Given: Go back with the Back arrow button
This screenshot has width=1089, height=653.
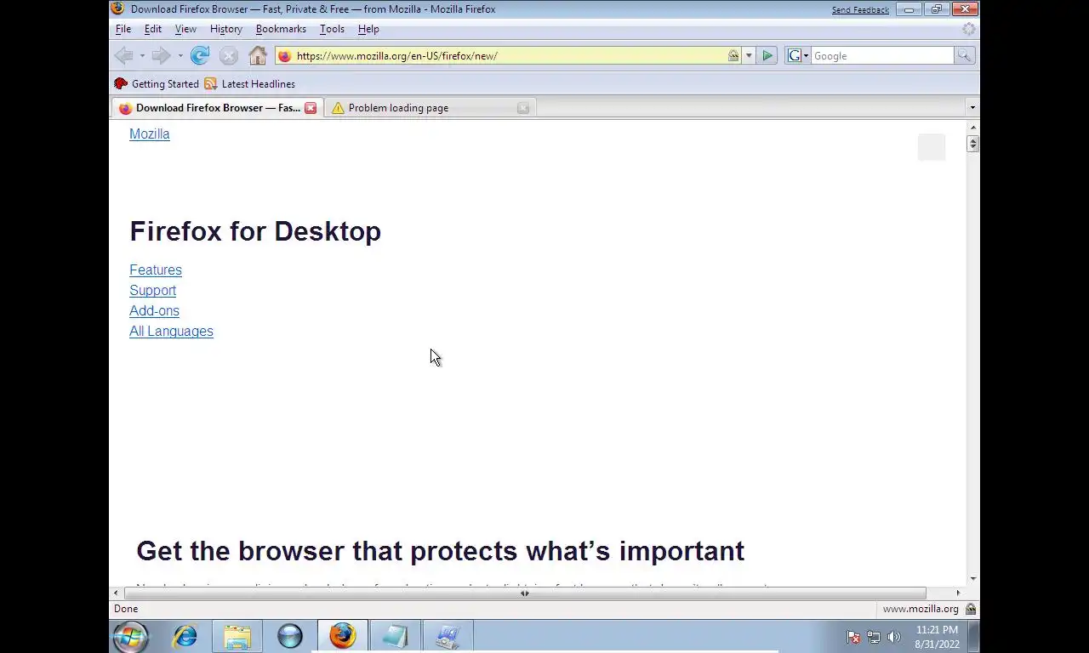Looking at the screenshot, I should click(123, 56).
